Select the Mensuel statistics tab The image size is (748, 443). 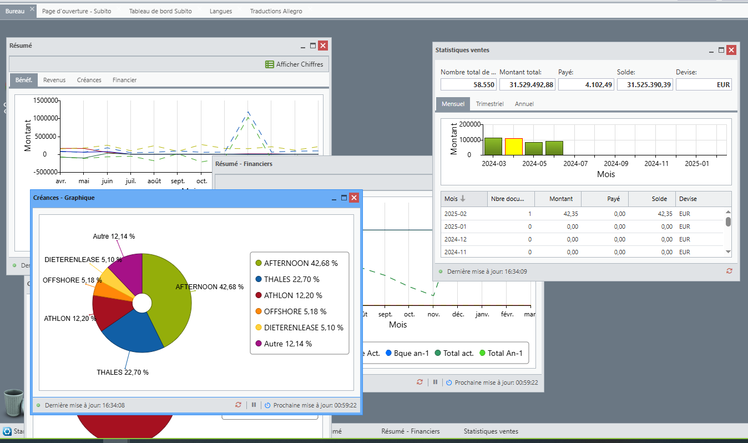(453, 104)
